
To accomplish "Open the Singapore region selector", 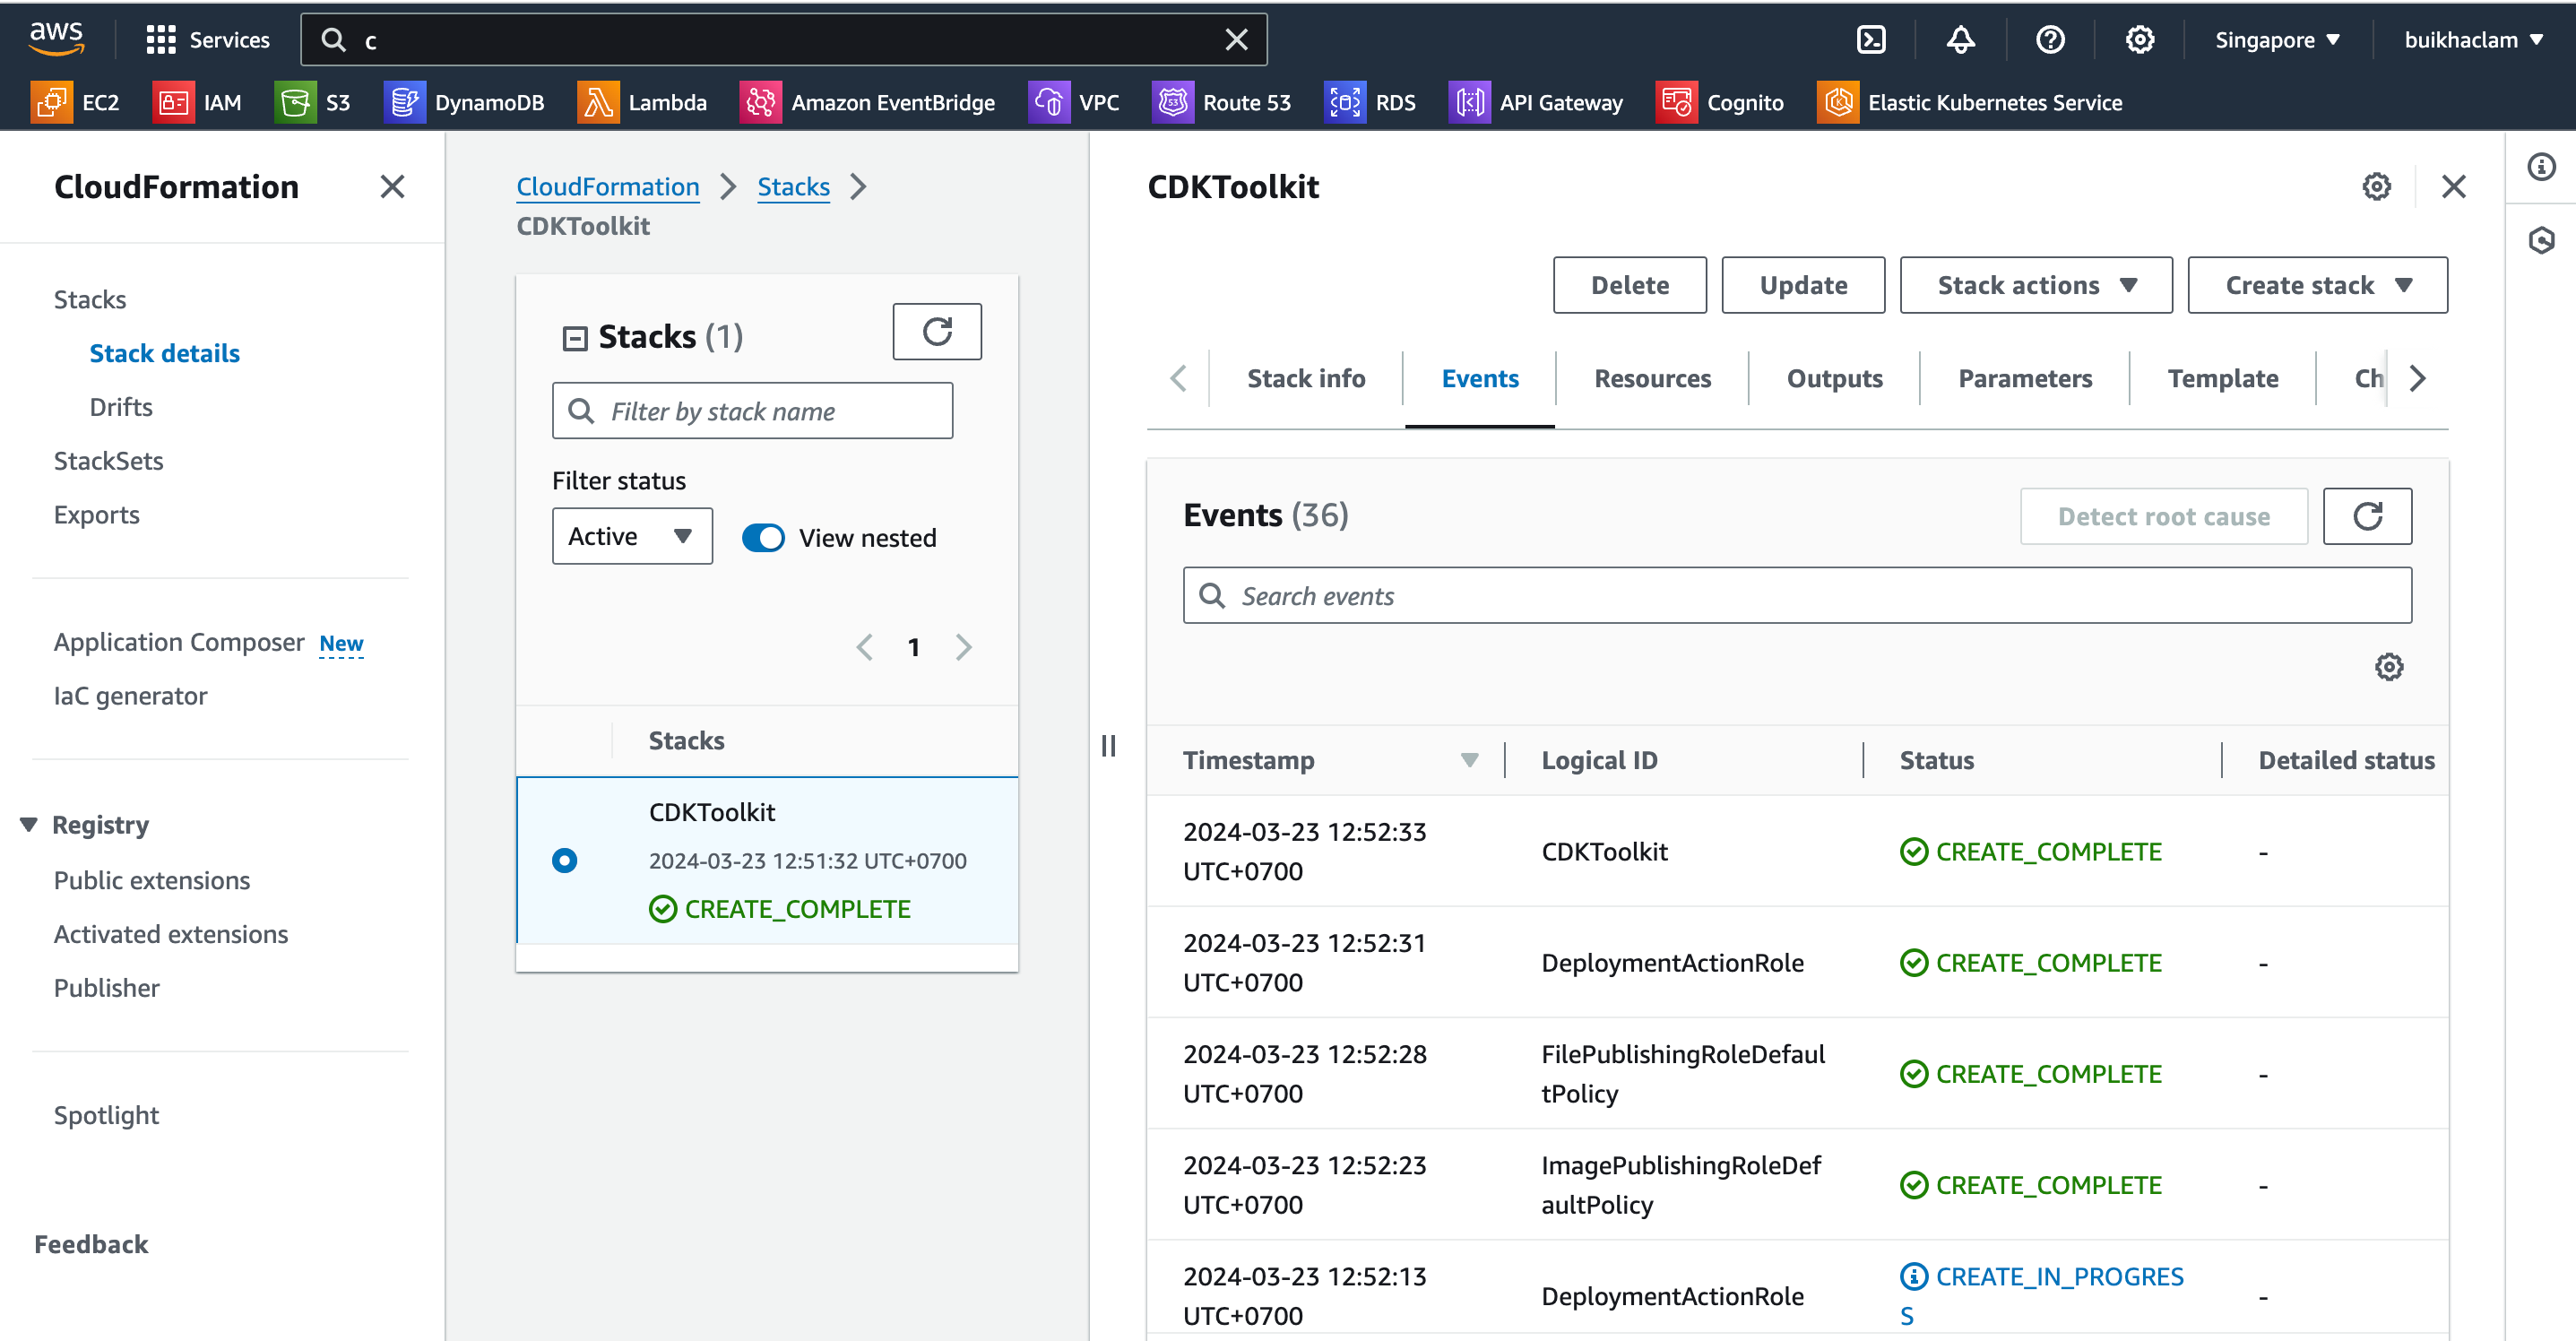I will (2277, 40).
